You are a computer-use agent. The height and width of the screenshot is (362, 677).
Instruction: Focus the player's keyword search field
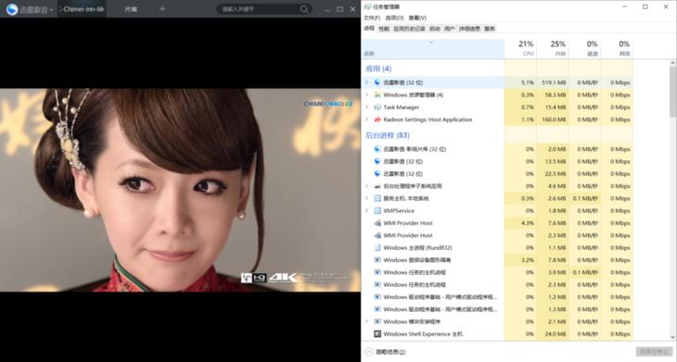(258, 9)
